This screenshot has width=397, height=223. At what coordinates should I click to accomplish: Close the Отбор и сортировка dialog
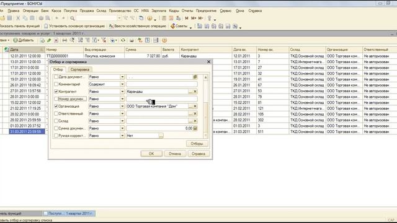(x=208, y=62)
